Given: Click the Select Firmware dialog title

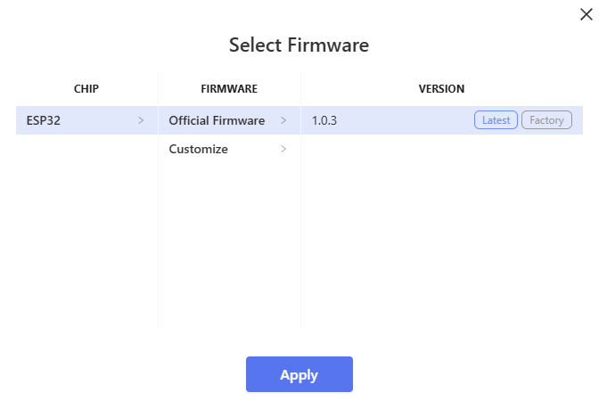Looking at the screenshot, I should pos(299,45).
